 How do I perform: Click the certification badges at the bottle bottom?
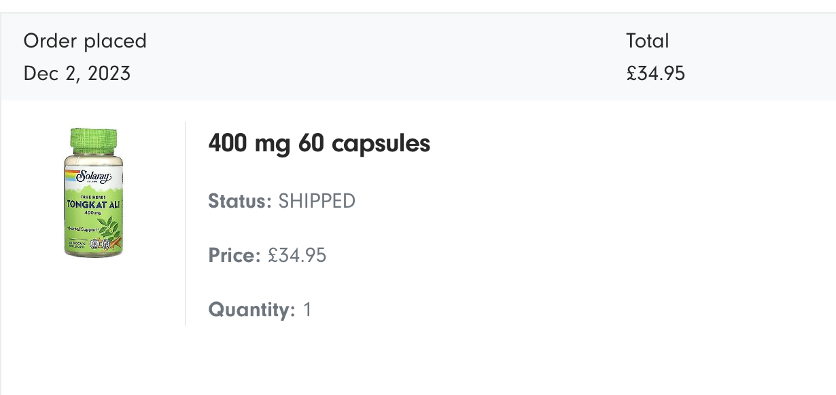[x=99, y=243]
